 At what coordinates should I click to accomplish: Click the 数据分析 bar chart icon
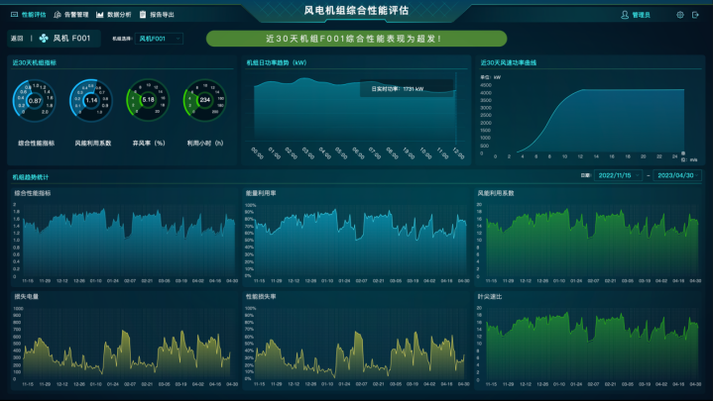100,15
